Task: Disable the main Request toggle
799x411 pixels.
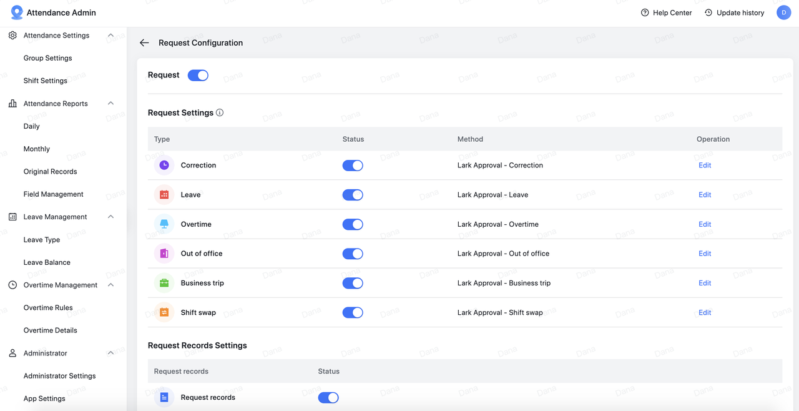Action: [x=198, y=76]
